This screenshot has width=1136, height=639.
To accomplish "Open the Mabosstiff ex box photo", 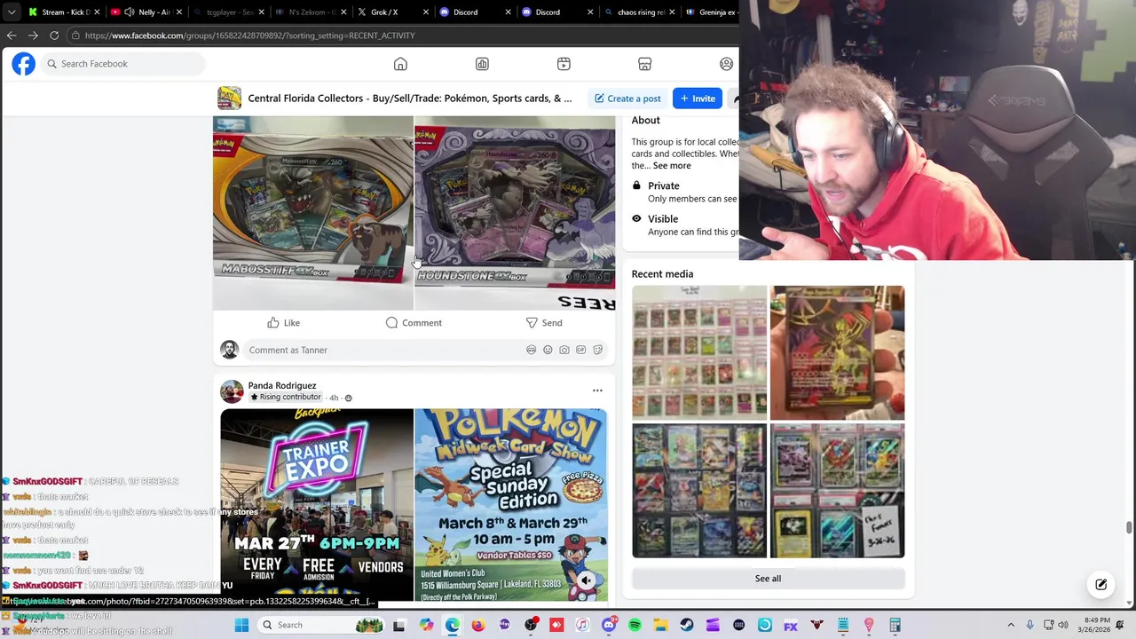I will pos(313,213).
